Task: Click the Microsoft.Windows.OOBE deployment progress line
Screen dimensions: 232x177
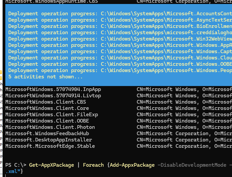Action: [x=119, y=64]
